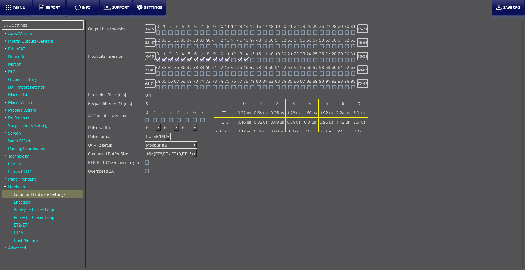Click the Input pins filter field
525x270 pixels.
[x=158, y=95]
